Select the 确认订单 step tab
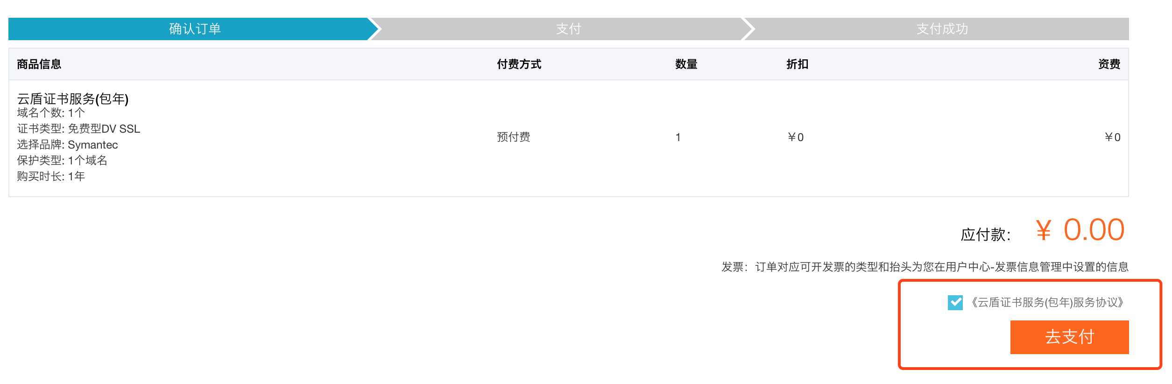This screenshot has width=1172, height=384. (x=194, y=29)
